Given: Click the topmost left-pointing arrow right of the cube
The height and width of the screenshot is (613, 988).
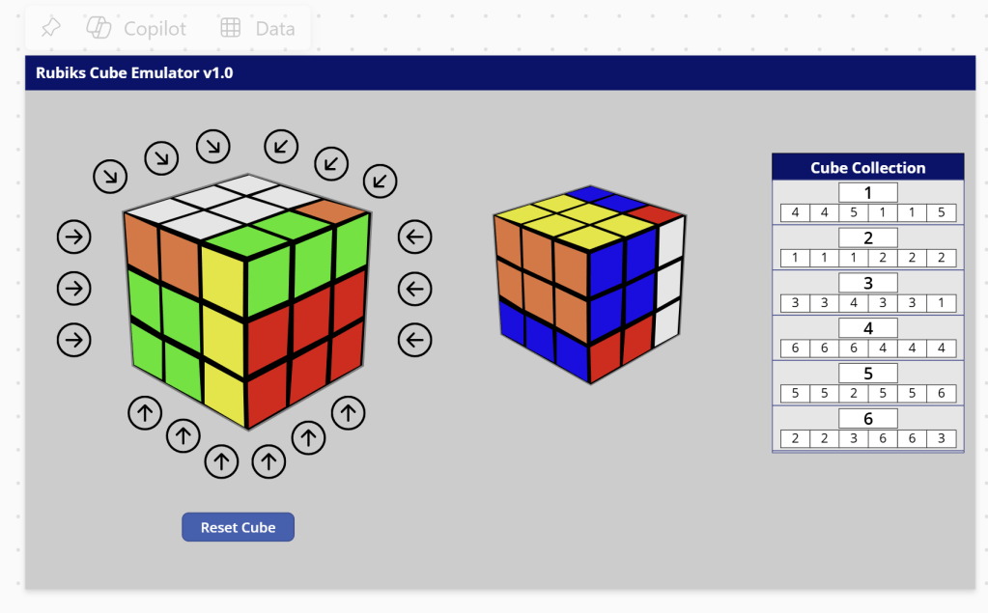Looking at the screenshot, I should point(414,236).
